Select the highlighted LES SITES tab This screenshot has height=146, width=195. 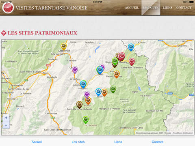tap(151, 8)
